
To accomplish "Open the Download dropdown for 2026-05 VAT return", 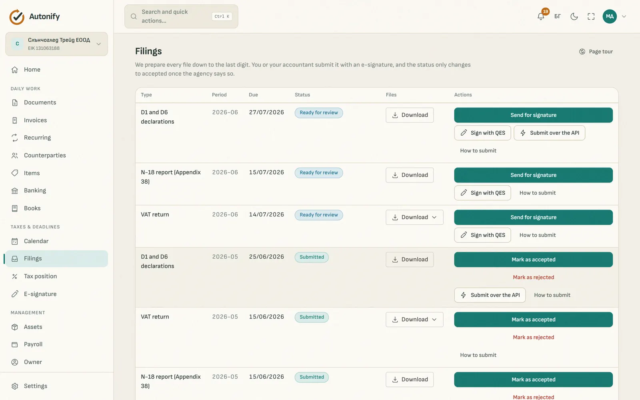I will click(414, 320).
